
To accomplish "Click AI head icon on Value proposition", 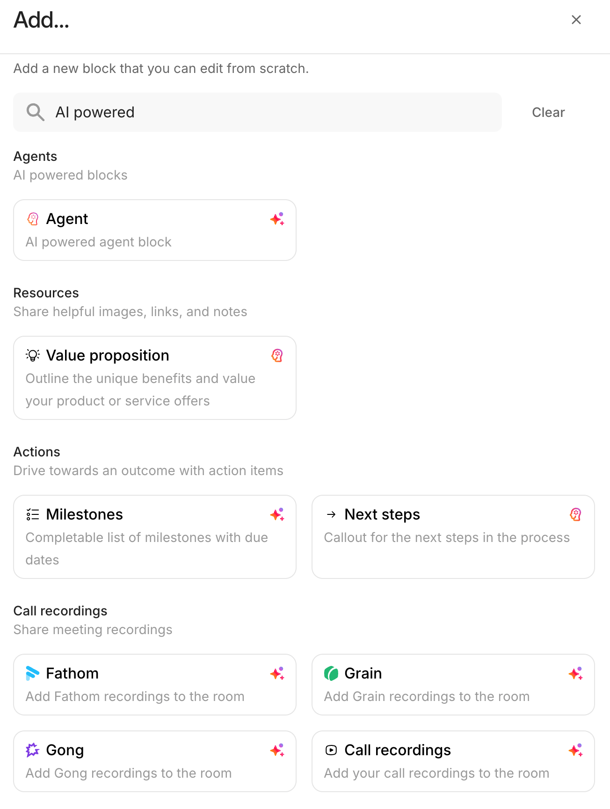I will click(277, 355).
